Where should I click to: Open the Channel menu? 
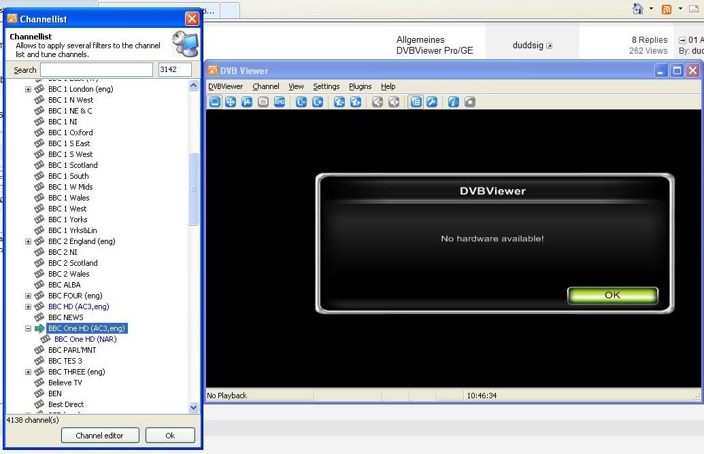click(266, 86)
